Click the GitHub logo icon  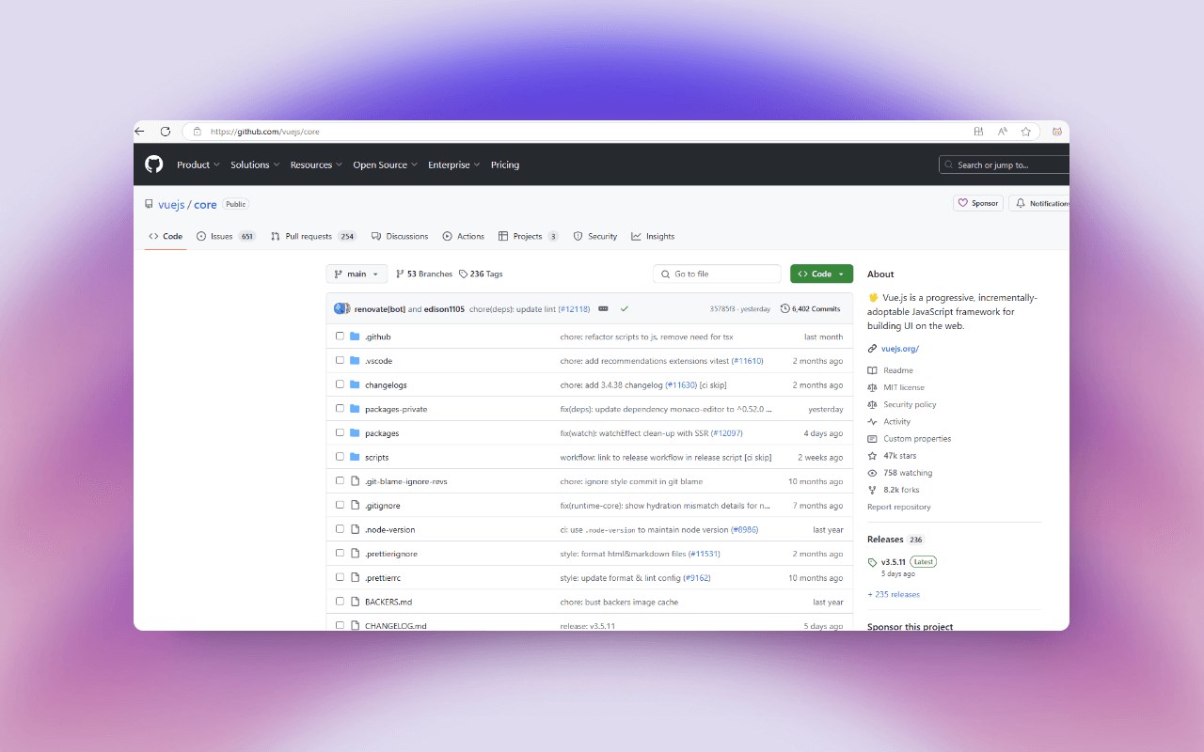click(x=153, y=164)
